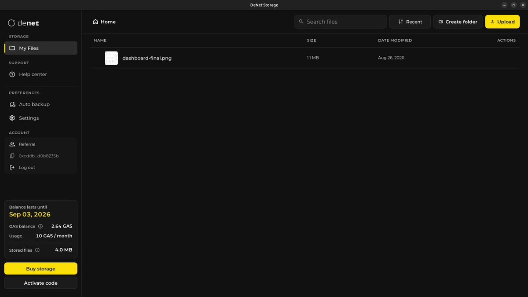Click the Activate code button
This screenshot has height=297, width=528.
click(40, 283)
